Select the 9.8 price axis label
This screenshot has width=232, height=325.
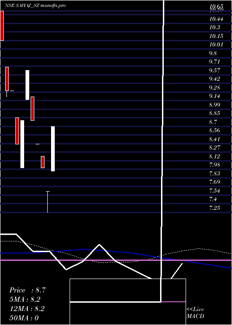[x=213, y=53]
